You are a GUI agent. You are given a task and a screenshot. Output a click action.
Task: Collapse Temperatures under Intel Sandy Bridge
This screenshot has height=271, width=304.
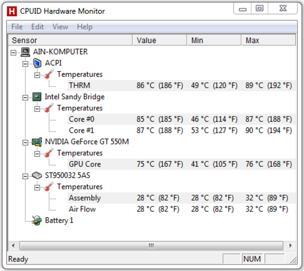[37, 109]
